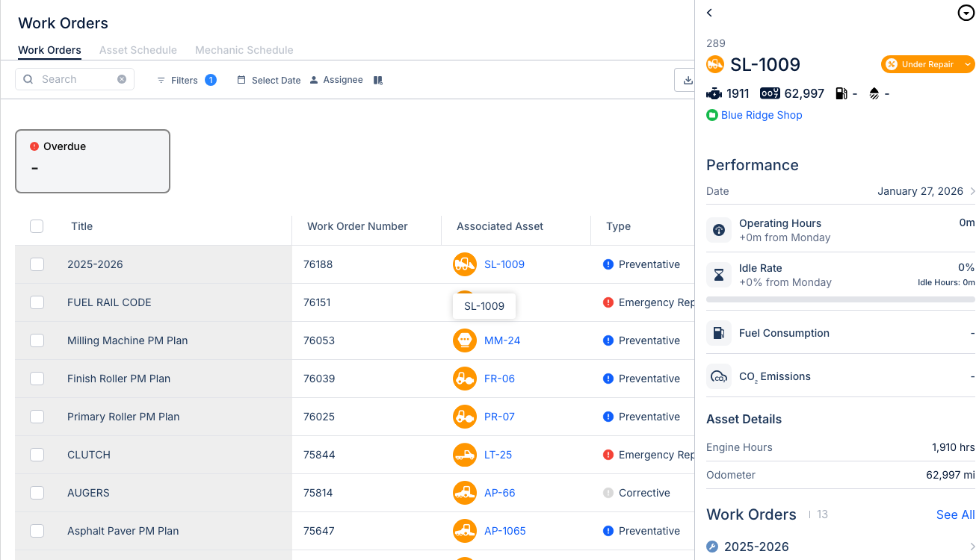Click the Associated Asset column header

500,226
